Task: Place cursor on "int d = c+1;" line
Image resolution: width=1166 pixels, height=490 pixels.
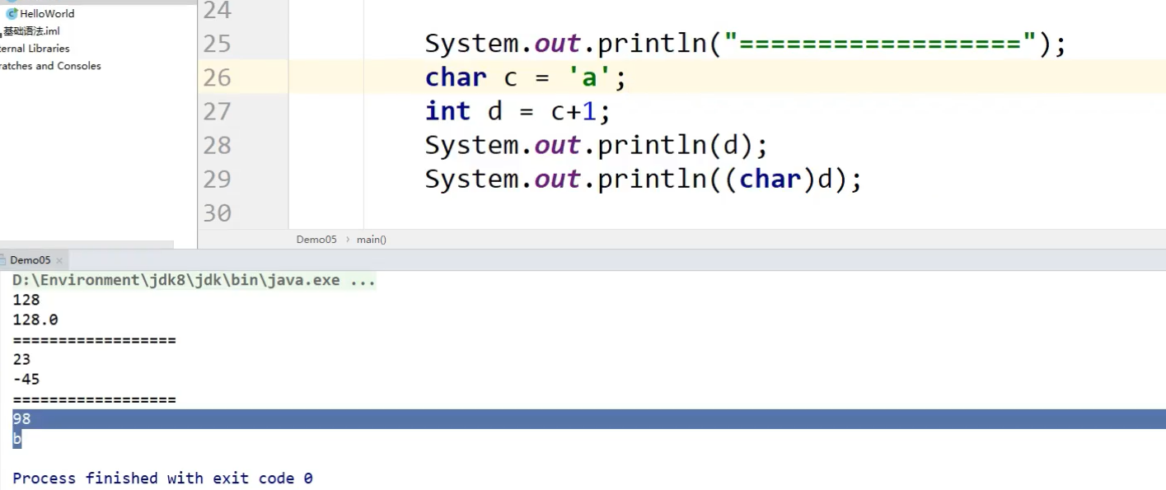Action: click(x=517, y=111)
